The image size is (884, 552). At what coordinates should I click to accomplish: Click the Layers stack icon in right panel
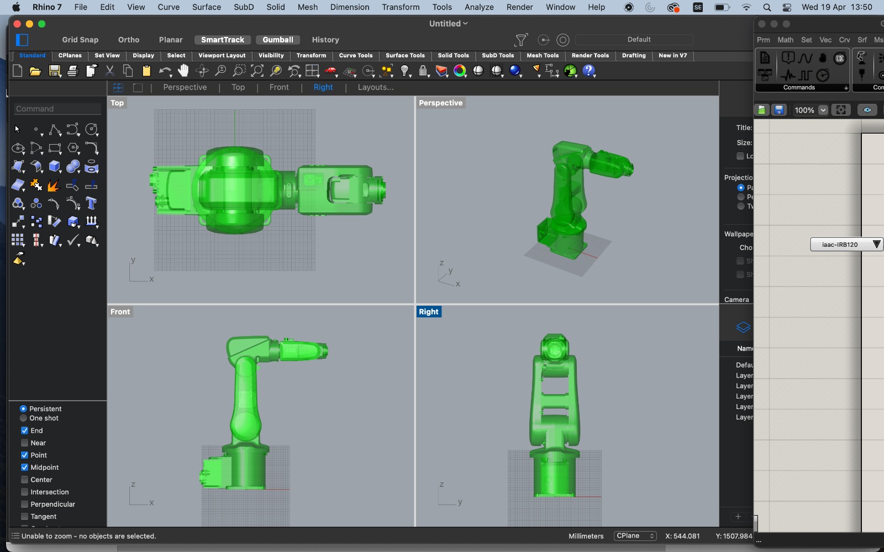[x=743, y=327]
